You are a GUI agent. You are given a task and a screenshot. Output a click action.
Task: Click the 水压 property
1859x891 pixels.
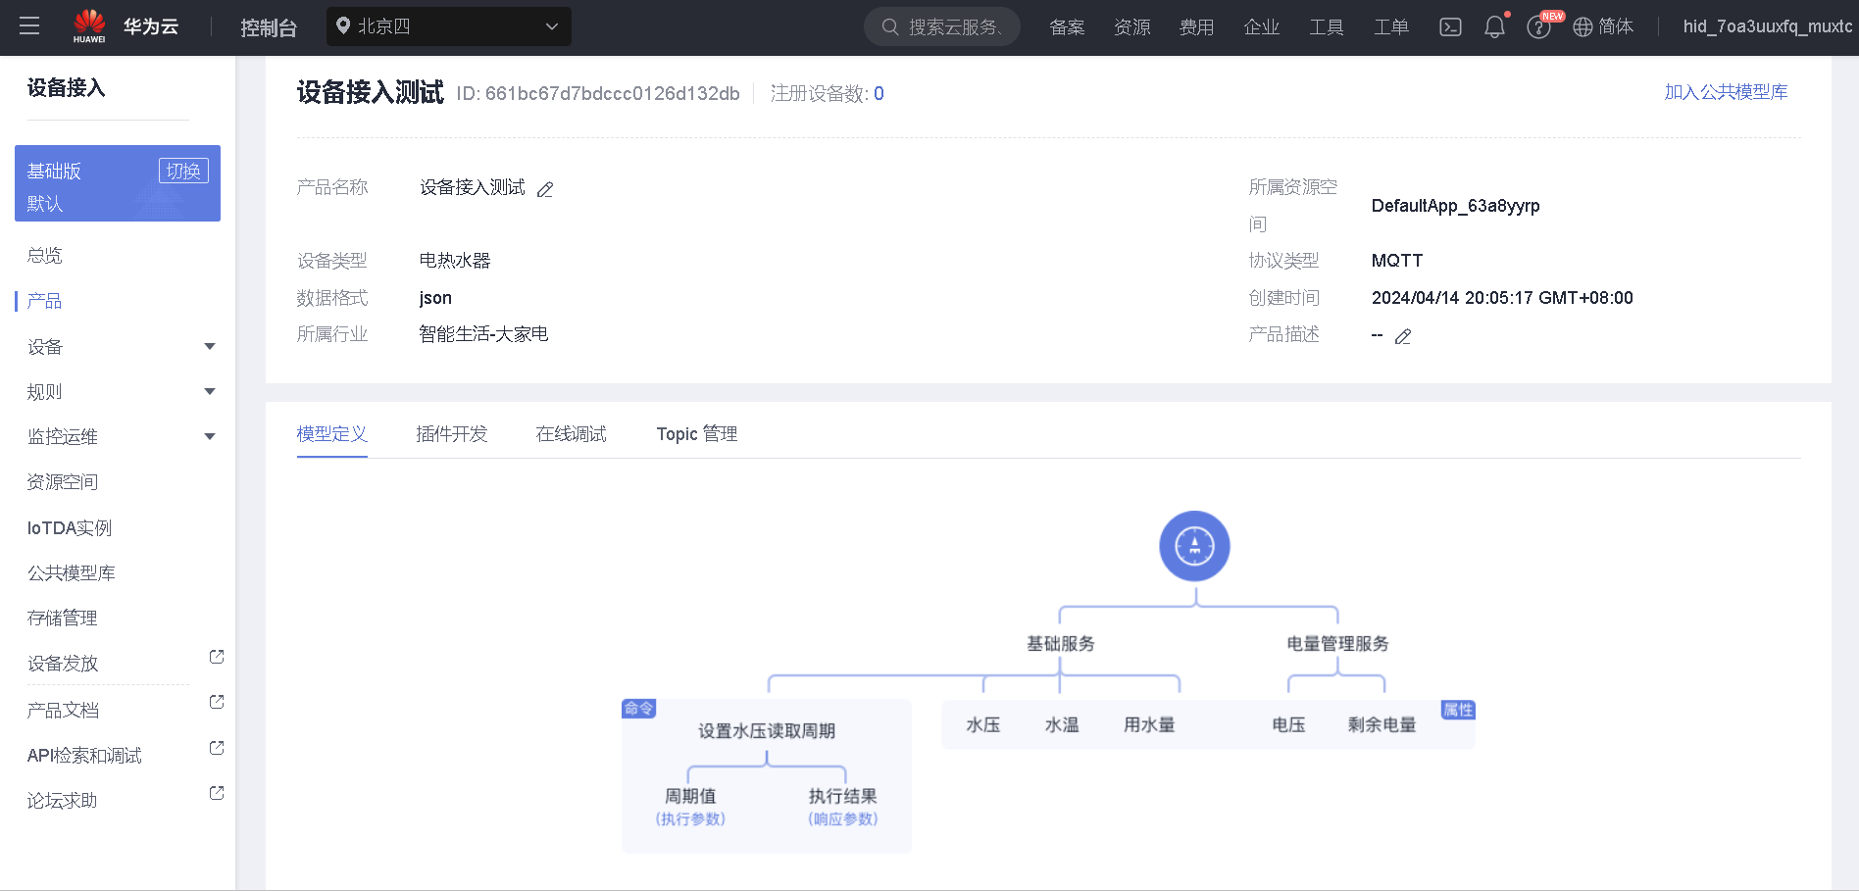[983, 724]
